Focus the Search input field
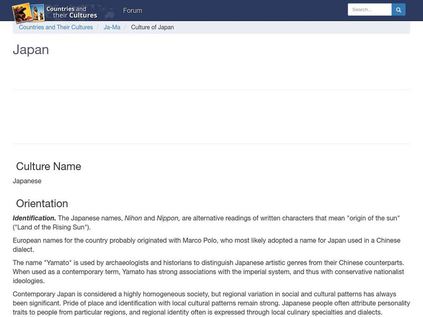 (x=370, y=10)
